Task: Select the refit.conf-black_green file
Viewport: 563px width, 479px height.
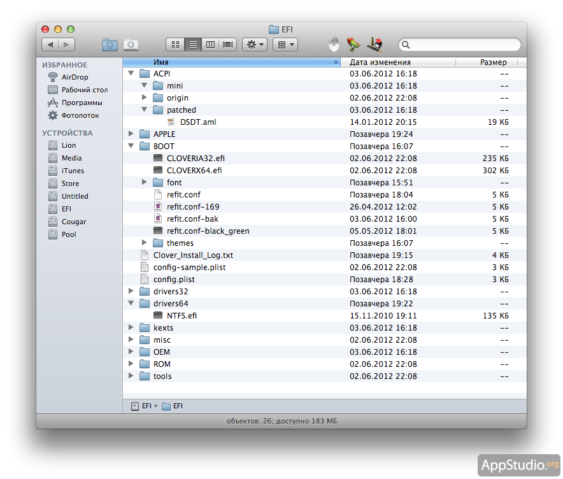Action: click(325, 231)
